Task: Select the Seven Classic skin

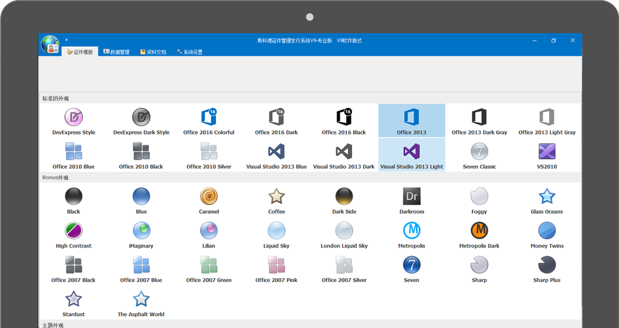Action: 479,155
